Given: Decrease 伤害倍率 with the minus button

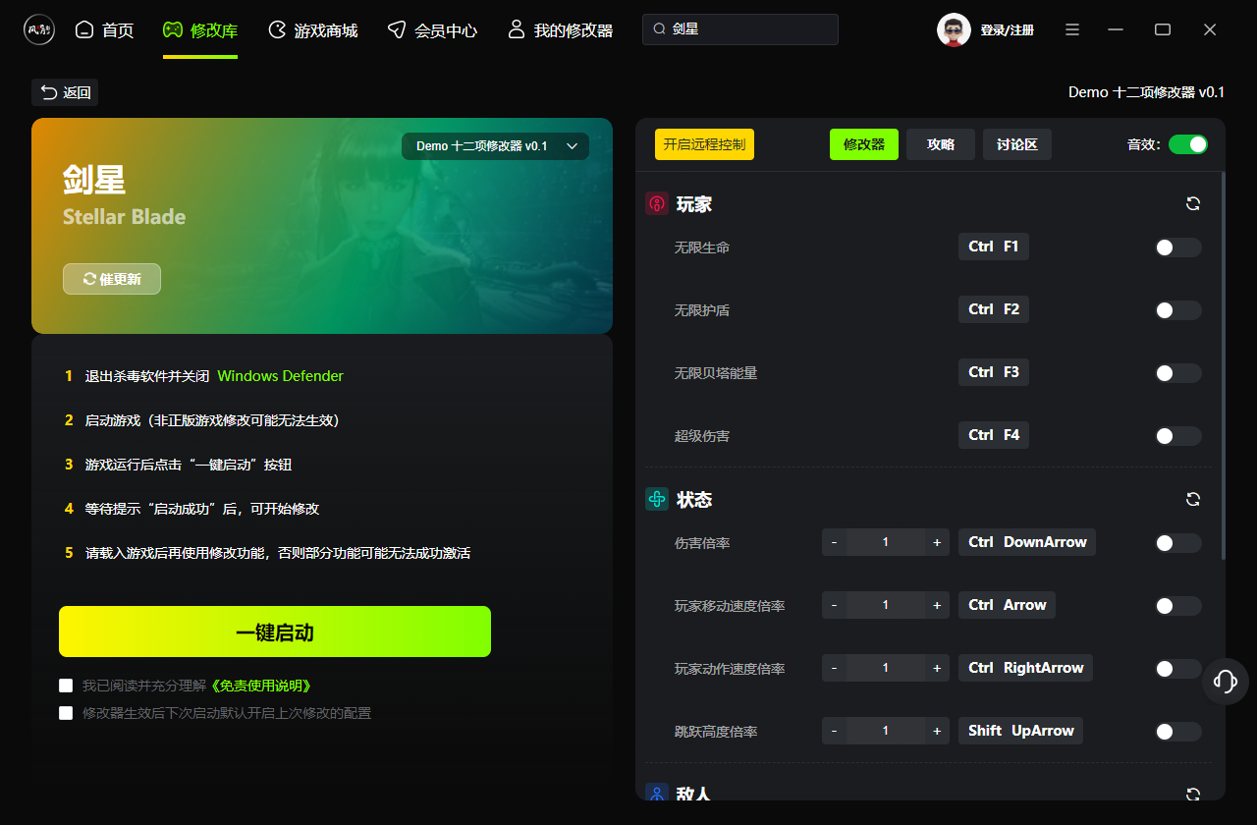Looking at the screenshot, I should [835, 542].
